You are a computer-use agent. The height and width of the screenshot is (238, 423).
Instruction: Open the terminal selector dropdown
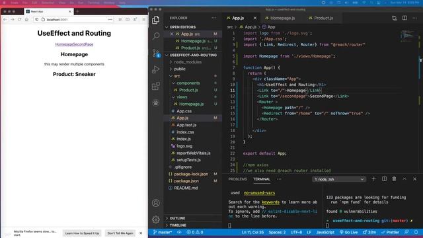point(339,179)
